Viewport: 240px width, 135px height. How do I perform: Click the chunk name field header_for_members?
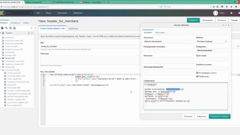pyautogui.click(x=90, y=46)
